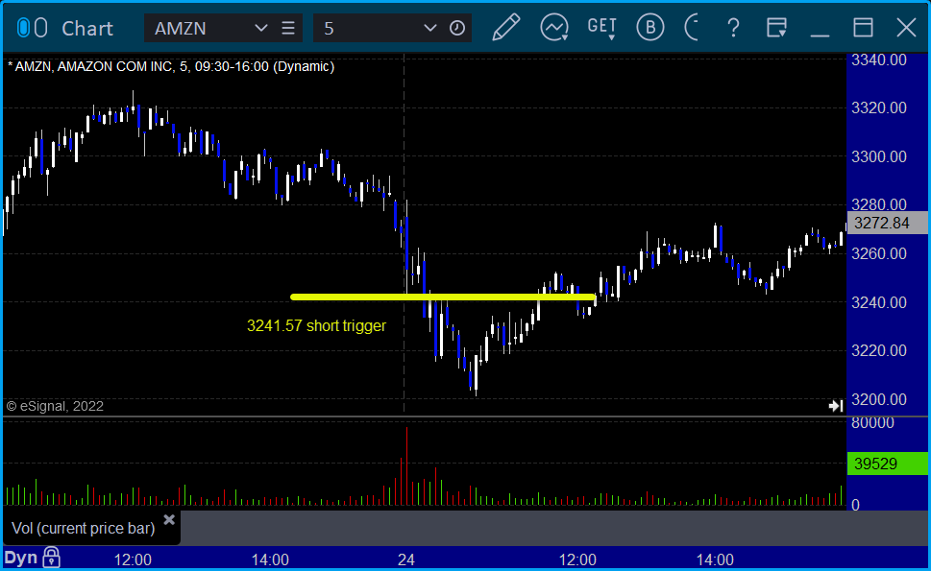This screenshot has width=931, height=571.
Task: Select the yellow short trigger line
Action: tap(442, 297)
